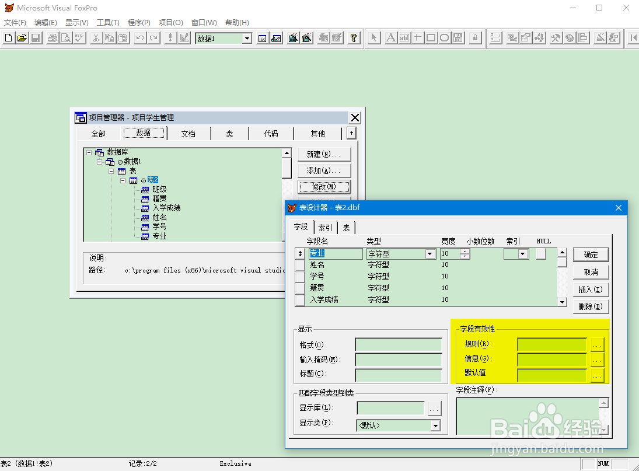
Task: Click the browse button next to 显示库(L)
Action: point(434,408)
